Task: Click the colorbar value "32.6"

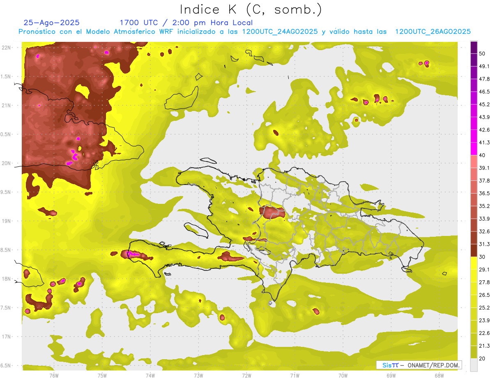Action: 484,231
